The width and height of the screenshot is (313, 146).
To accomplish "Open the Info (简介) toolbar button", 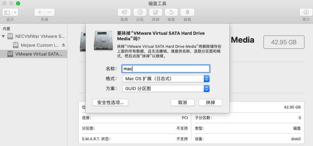I will [306, 12].
